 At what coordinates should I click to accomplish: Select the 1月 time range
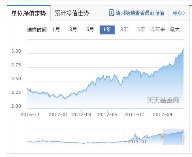(x=56, y=30)
